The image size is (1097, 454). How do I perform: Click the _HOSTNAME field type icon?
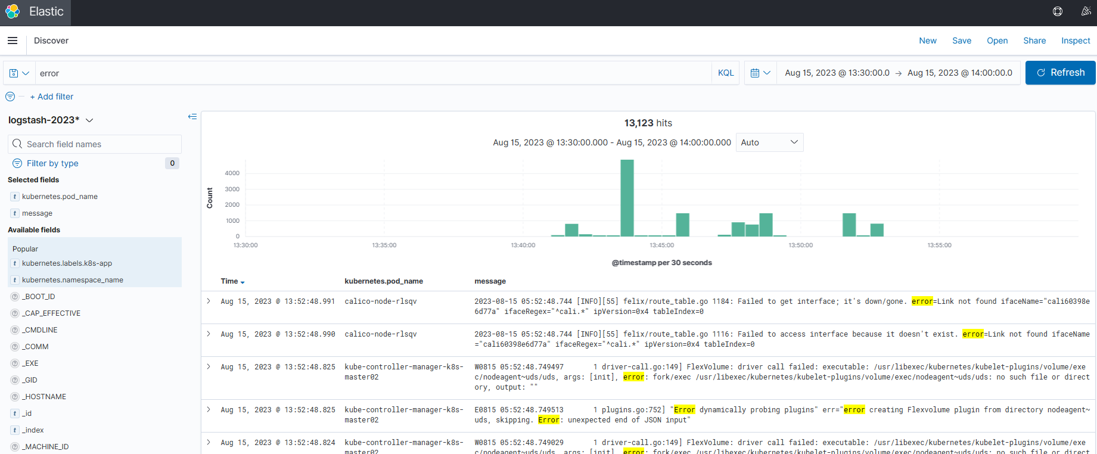(x=15, y=397)
